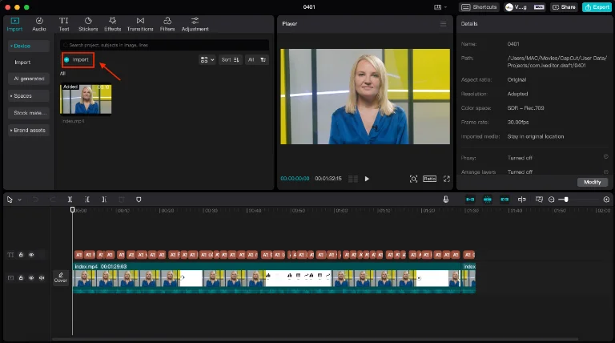Switch to the Effects tab
This screenshot has height=343, width=615.
tap(113, 24)
